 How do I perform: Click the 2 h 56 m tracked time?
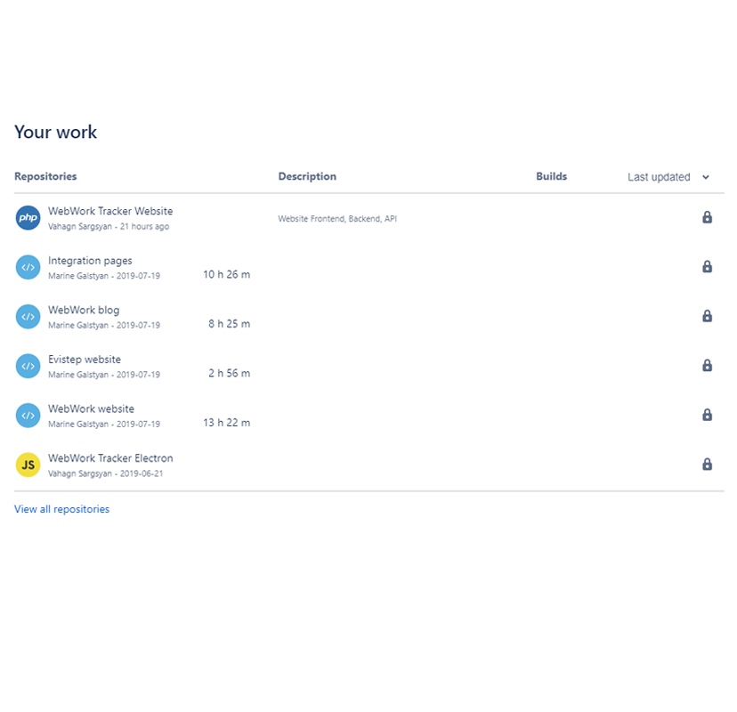click(x=230, y=373)
